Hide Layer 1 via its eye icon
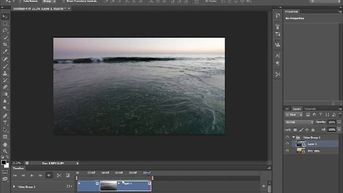 [x=287, y=144]
